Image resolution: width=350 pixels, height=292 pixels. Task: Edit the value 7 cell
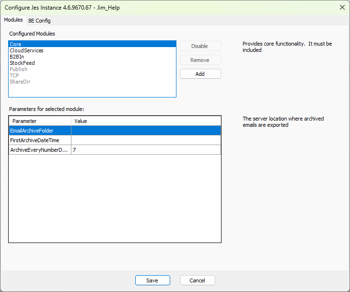click(146, 150)
